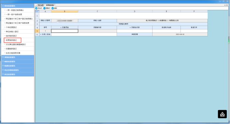The height and width of the screenshot is (124, 230).
Task: Click the 确定 checkmark icon
Action: click(53, 8)
